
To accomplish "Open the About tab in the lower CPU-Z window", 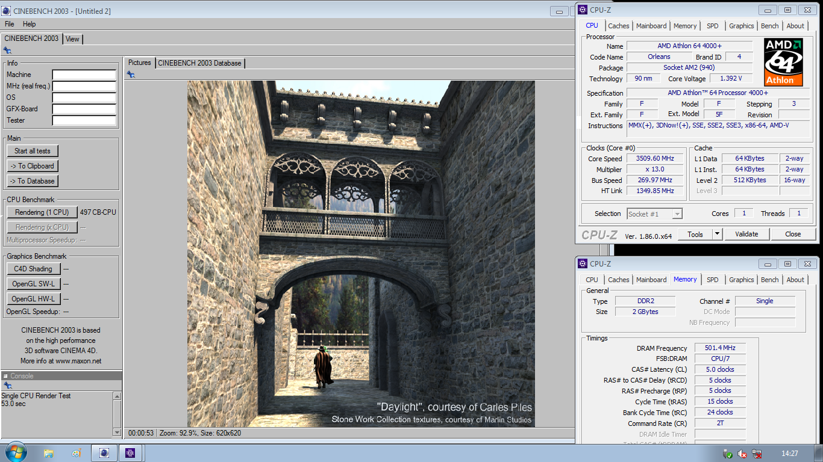I will click(x=795, y=280).
